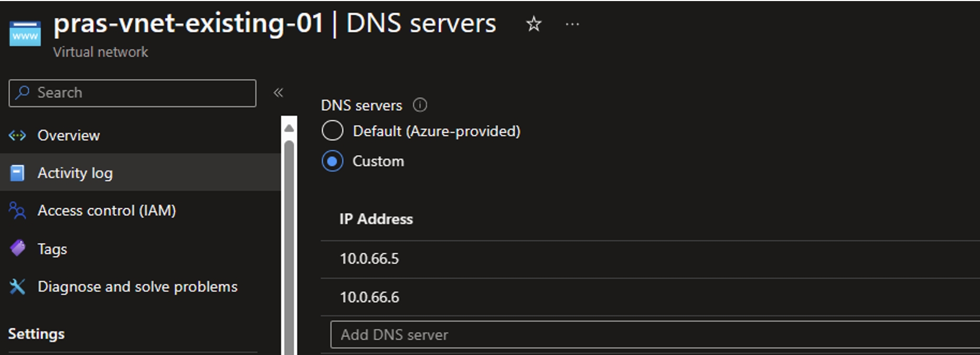Click the Activity log icon
The image size is (980, 355).
tap(17, 173)
